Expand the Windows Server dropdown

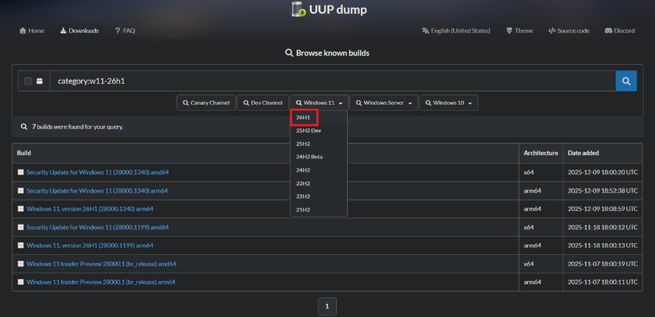click(384, 103)
